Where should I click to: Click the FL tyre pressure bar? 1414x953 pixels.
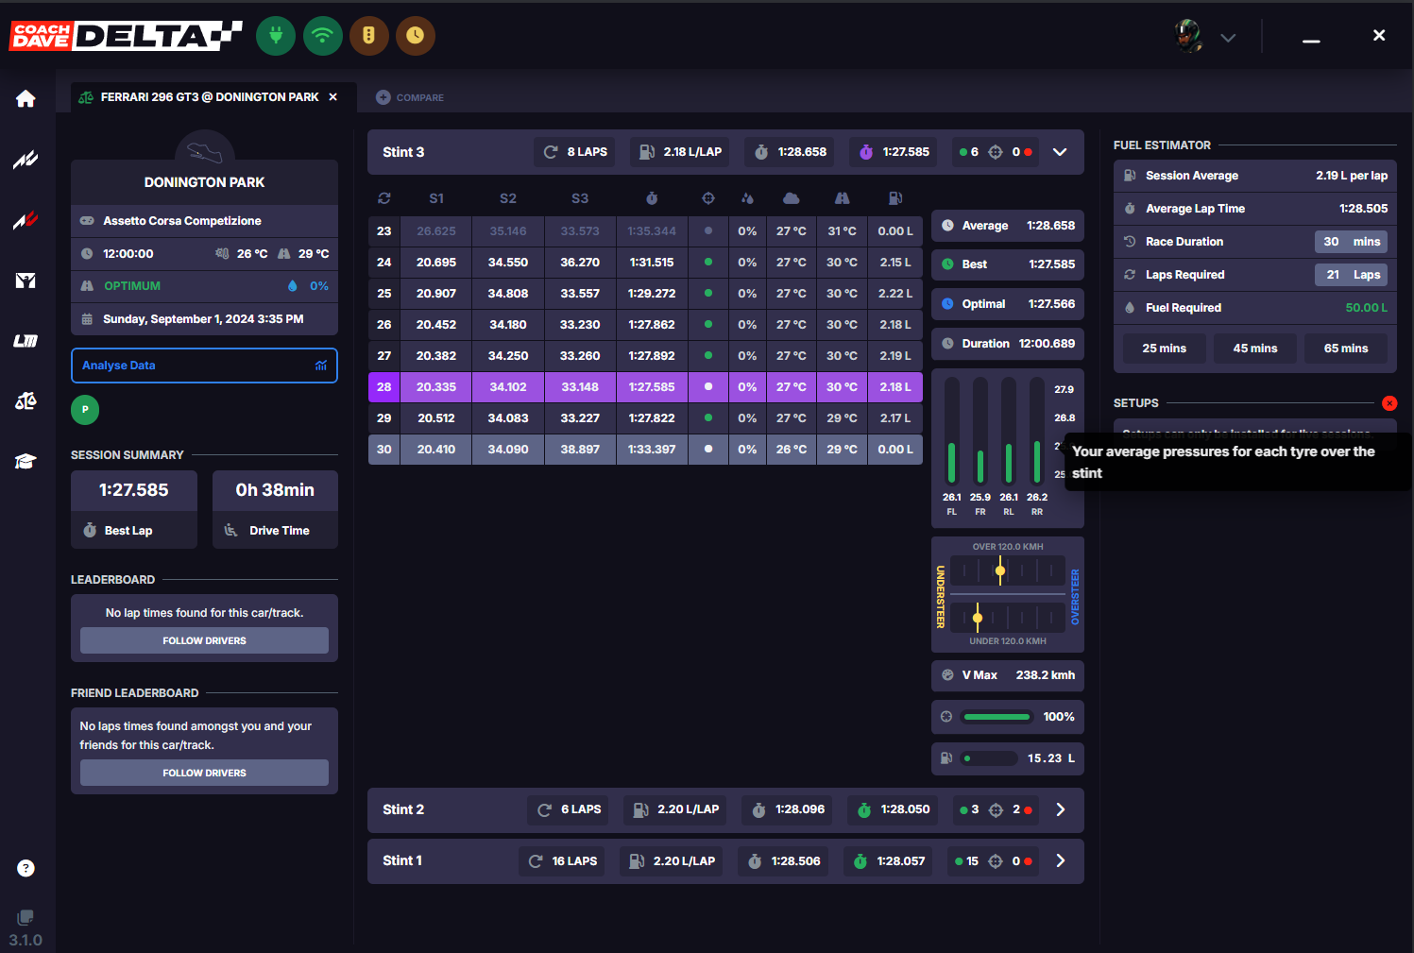click(952, 432)
